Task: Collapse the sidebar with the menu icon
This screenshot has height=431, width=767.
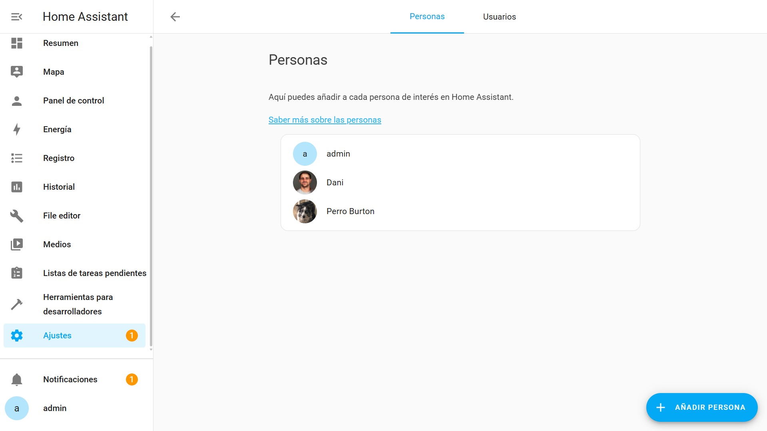Action: (x=16, y=17)
